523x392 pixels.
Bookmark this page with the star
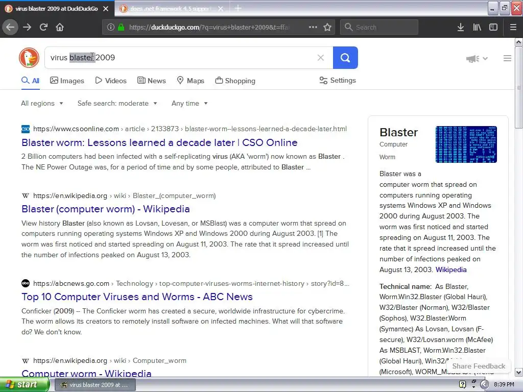point(327,27)
